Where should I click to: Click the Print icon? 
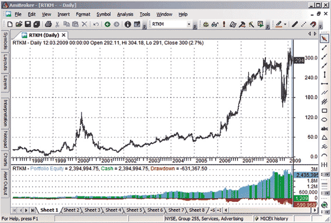[48, 24]
